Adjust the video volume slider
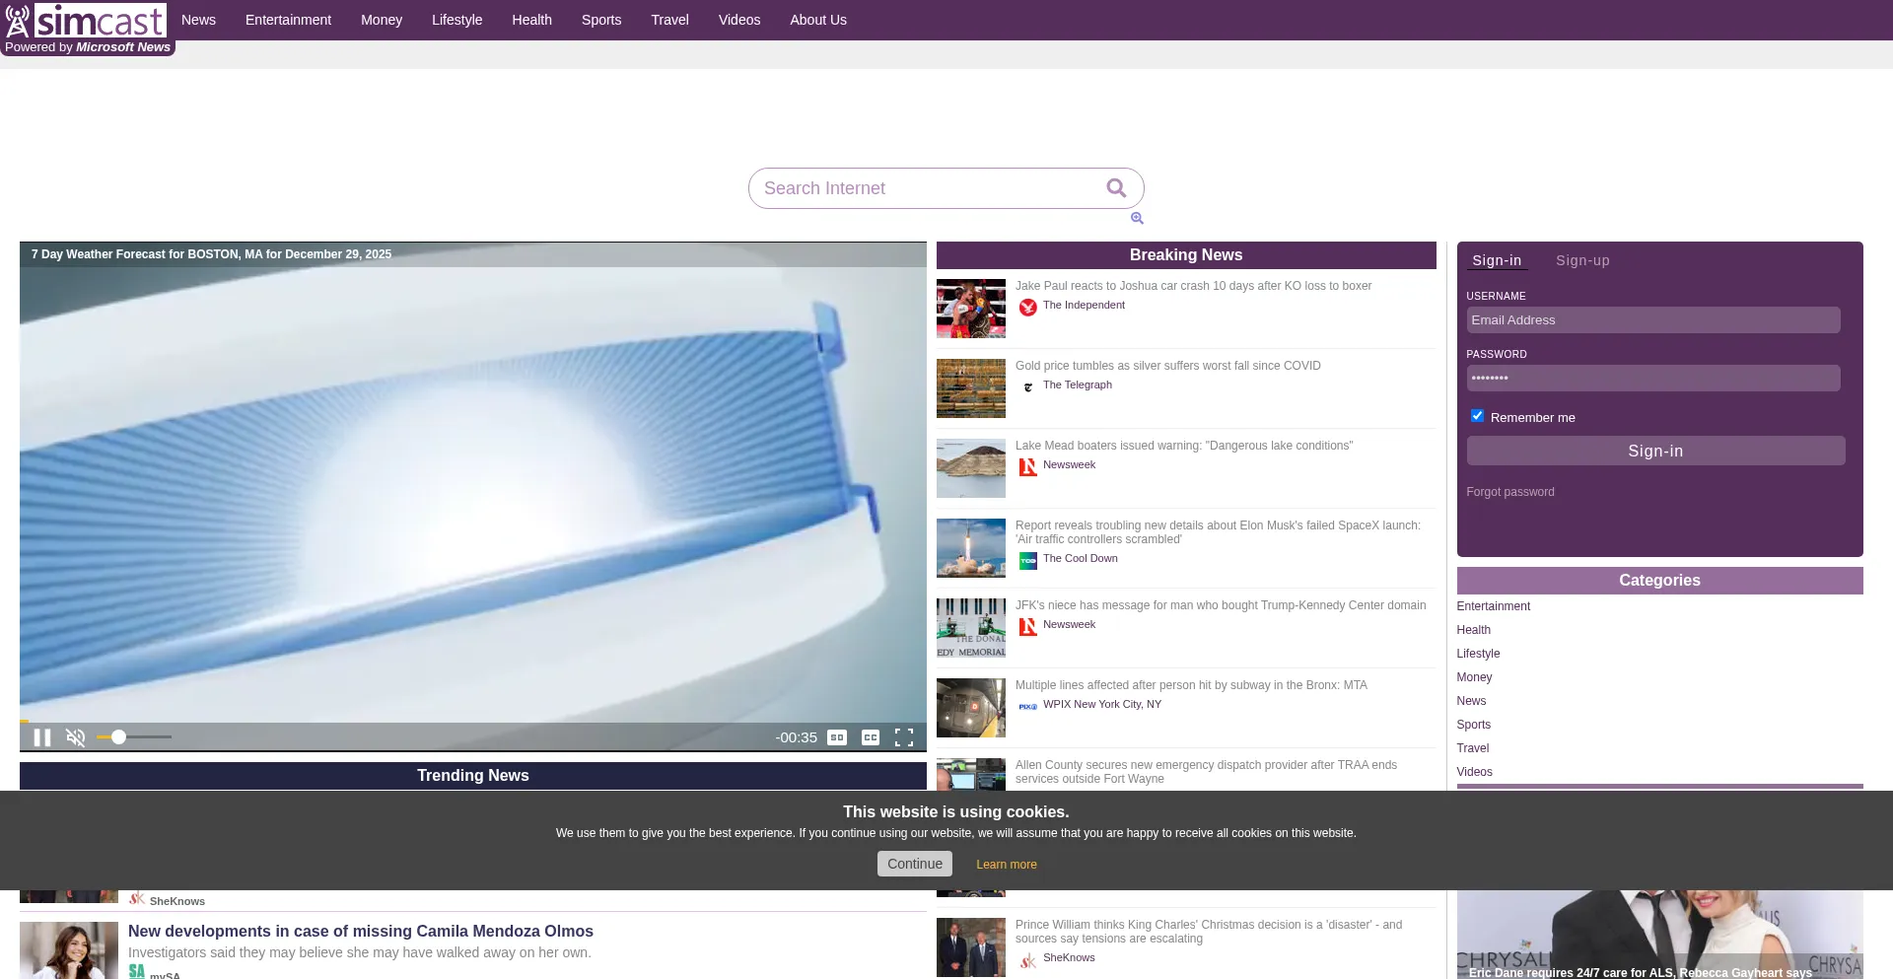1893x979 pixels. click(x=134, y=736)
